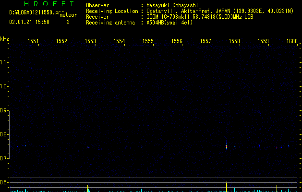Click the 1551 time axis label
The width and height of the screenshot is (302, 192).
pos(33,41)
